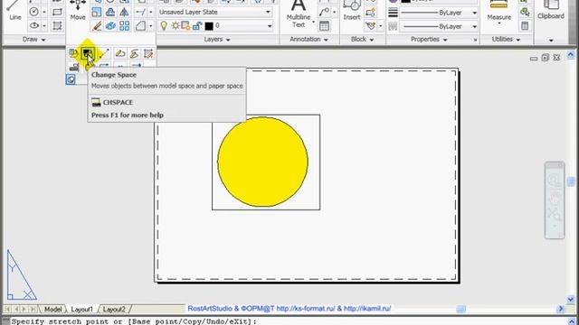Click the last-tab navigation arrow
The image size is (579, 325).
33,309
